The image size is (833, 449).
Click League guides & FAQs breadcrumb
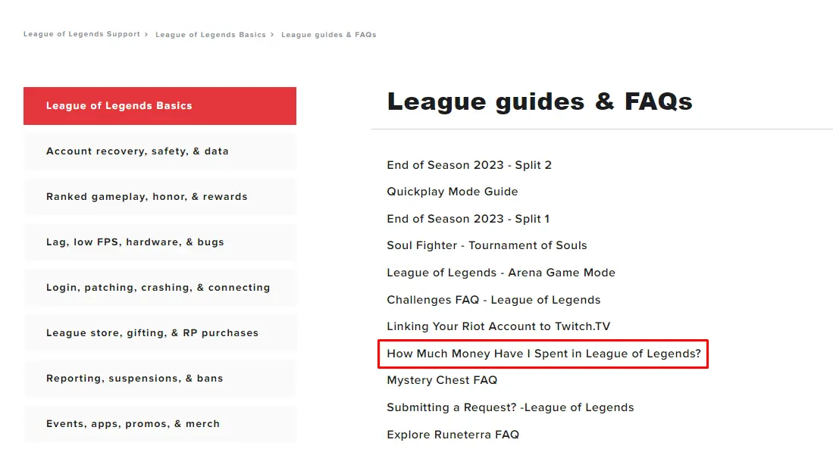329,35
